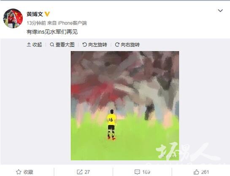Click the comment bubble icon
This screenshot has width=230, height=176.
(137, 172)
